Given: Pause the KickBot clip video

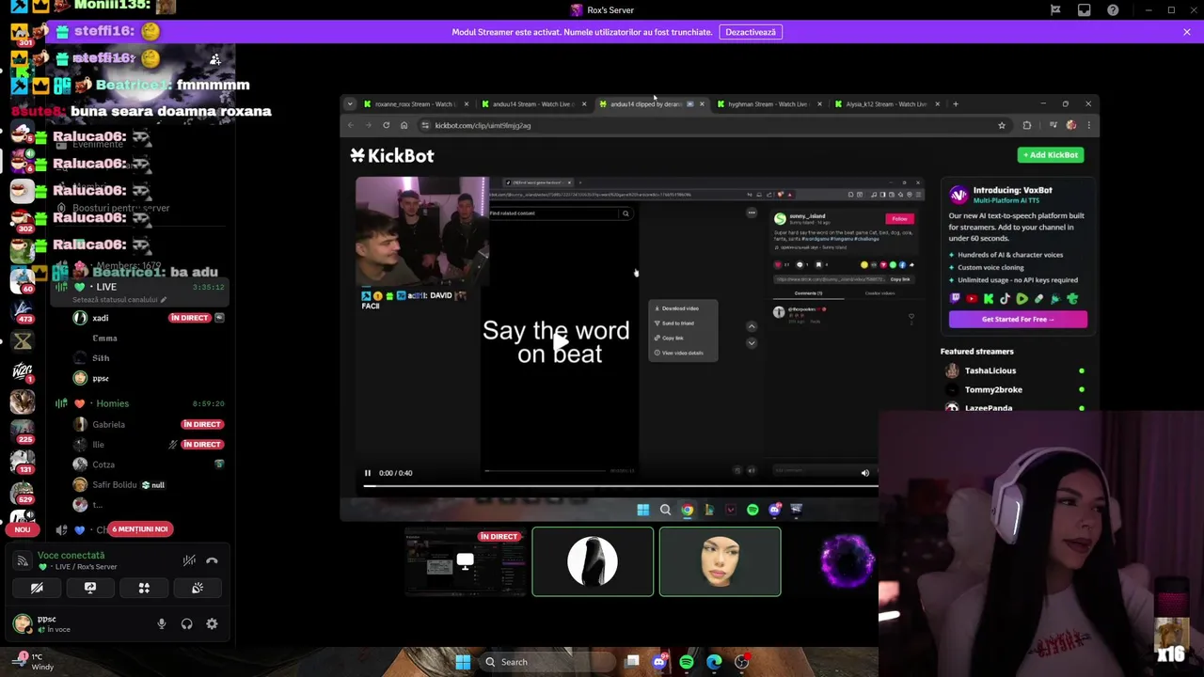Looking at the screenshot, I should 368,473.
